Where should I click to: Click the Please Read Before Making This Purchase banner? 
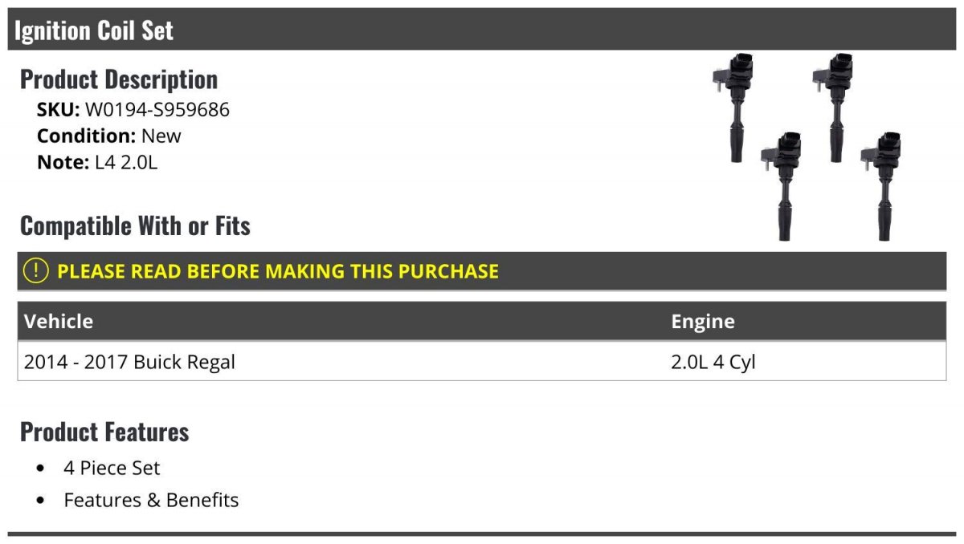coord(482,271)
